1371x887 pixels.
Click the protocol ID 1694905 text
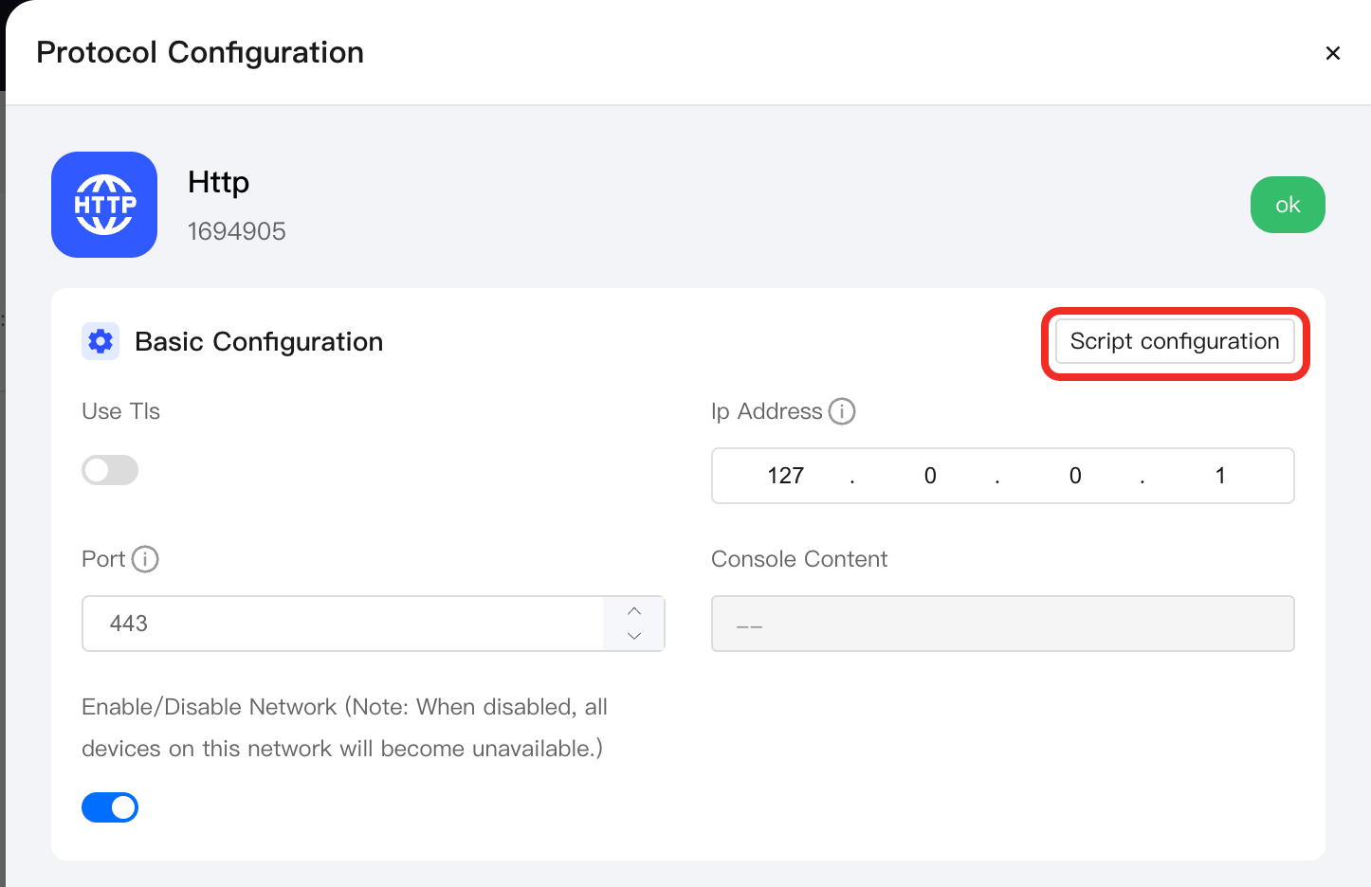click(237, 231)
